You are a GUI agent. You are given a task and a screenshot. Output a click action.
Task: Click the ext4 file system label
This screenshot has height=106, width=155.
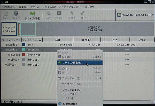(30, 45)
